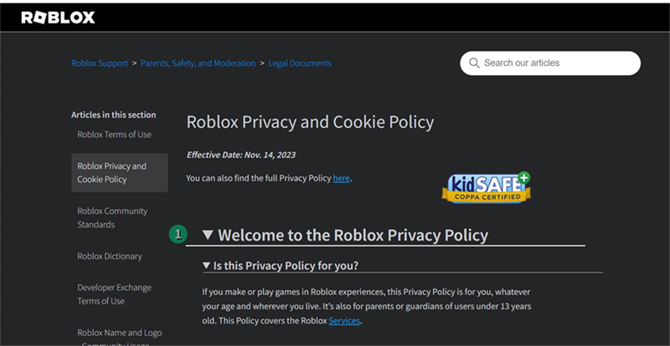Collapse 'Is this Privacy Policy for you?' section
This screenshot has height=346, width=670.
tap(207, 266)
